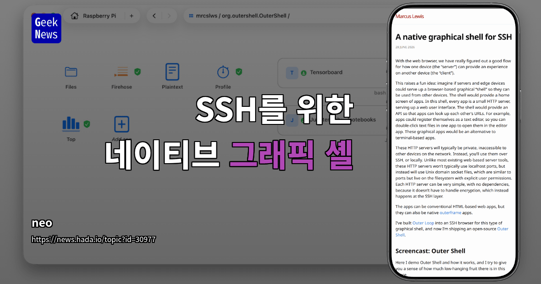Click the green verified badge beside Firehose

coord(138,71)
